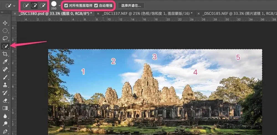Click the vertical ruler beside canvas
277x135 pixels.
tap(14, 78)
